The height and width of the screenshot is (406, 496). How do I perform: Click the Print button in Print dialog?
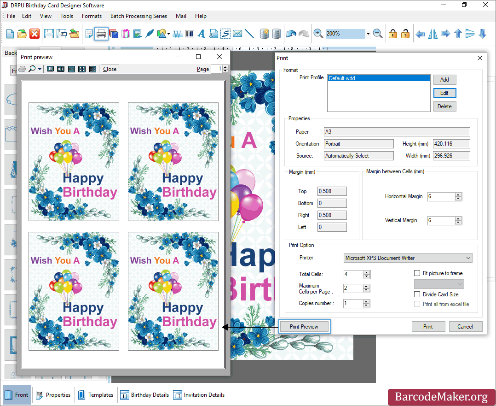click(428, 326)
